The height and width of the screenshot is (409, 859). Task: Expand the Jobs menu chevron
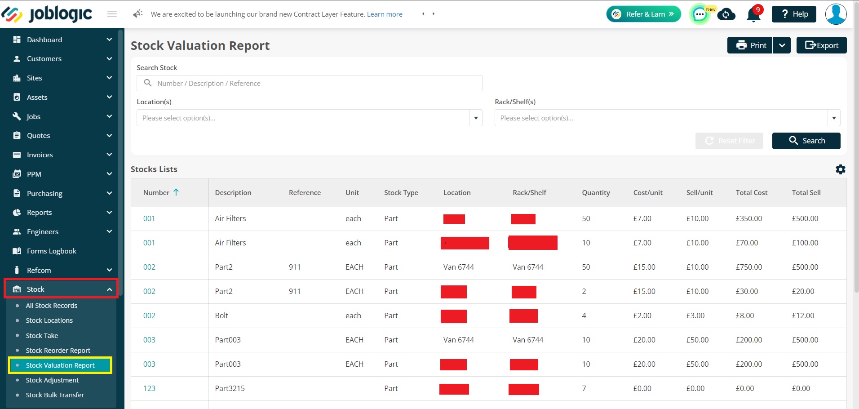[109, 116]
